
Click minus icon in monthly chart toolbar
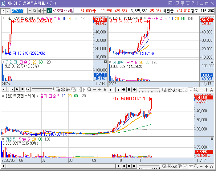click(94, 90)
